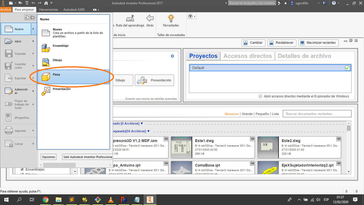Collapse the 0 Archivos pinned group

click(x=142, y=124)
